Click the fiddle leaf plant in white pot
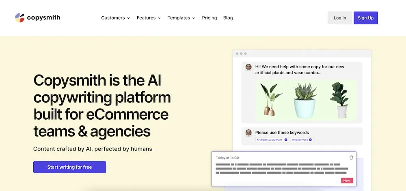406x191 pixels. [x=339, y=101]
